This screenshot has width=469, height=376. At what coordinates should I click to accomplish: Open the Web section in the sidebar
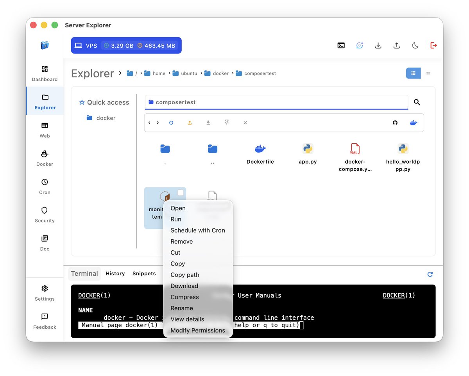click(45, 130)
